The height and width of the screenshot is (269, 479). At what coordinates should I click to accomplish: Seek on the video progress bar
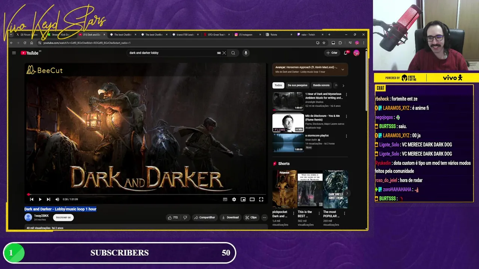146,194
